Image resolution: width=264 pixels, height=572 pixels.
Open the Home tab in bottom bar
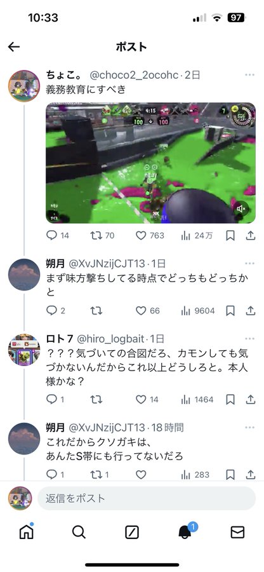tap(26, 532)
